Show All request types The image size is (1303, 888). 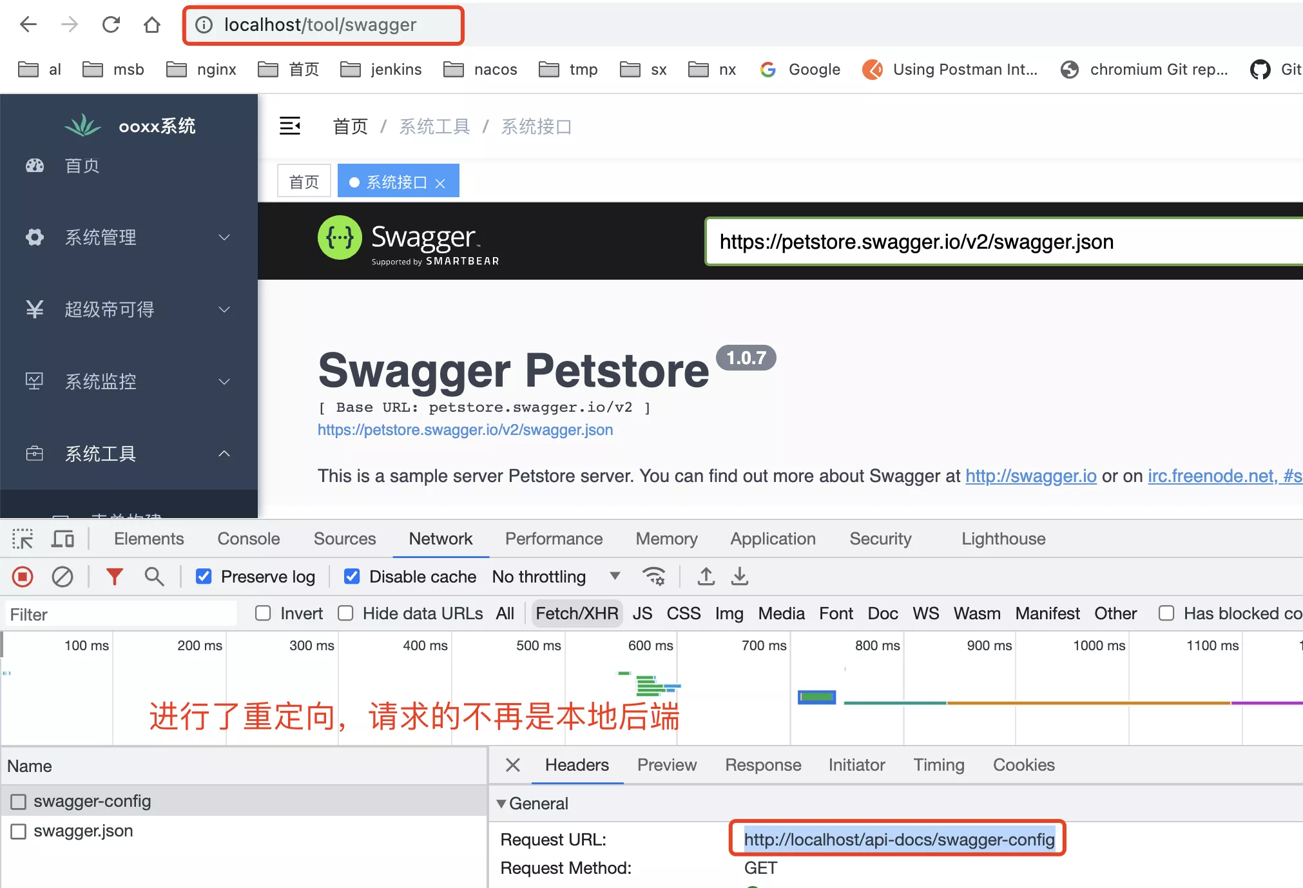(505, 613)
